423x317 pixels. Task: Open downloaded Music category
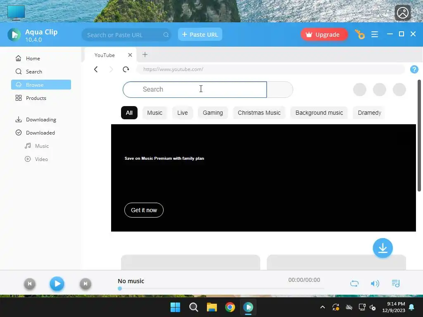(41, 146)
